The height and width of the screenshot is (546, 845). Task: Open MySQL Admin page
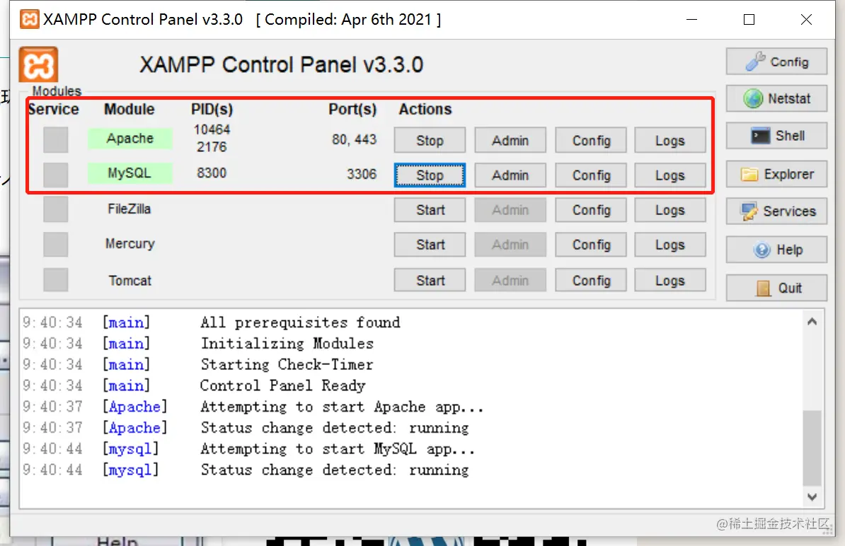pyautogui.click(x=510, y=175)
